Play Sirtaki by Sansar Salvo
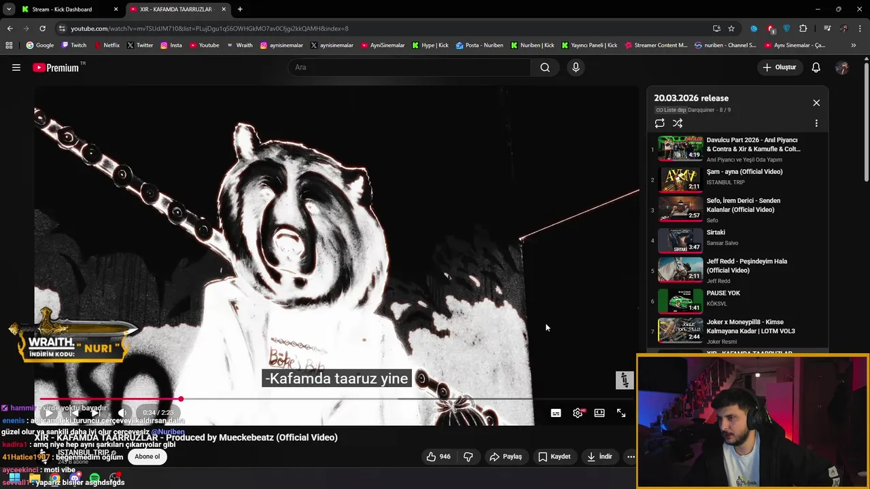Screen dimensions: 870x489 737,240
